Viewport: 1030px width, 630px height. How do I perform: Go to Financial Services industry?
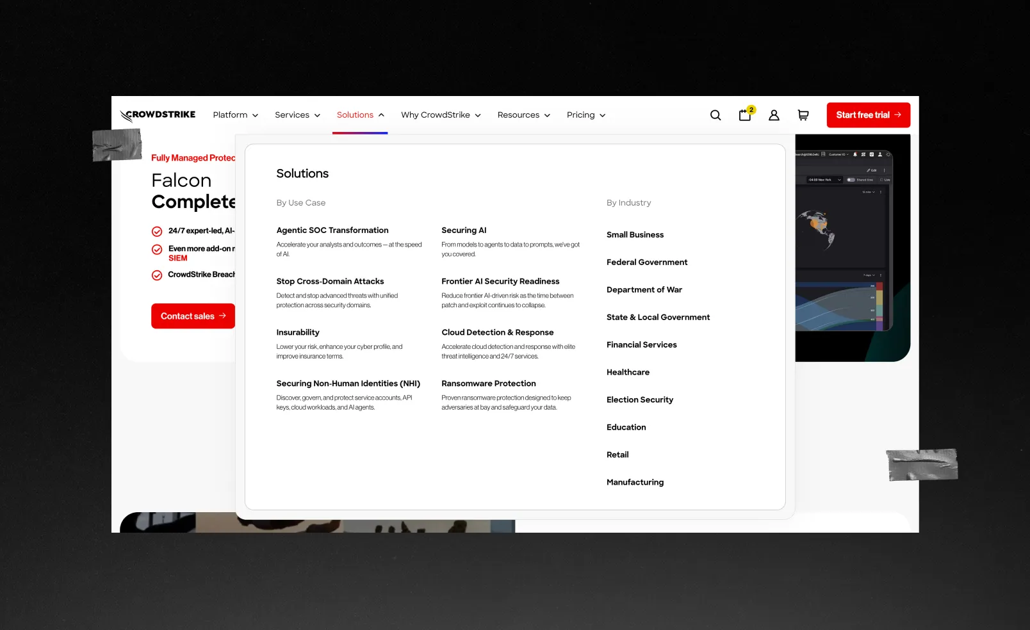642,345
